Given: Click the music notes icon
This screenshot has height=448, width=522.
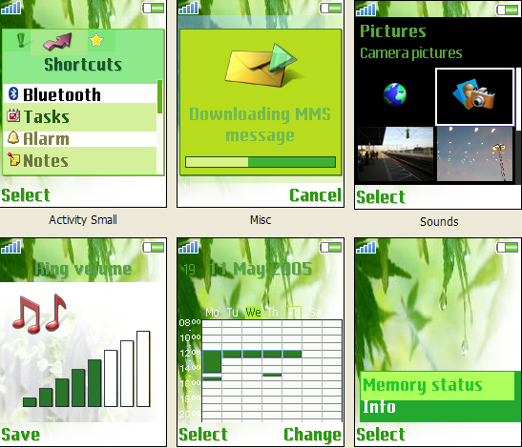Looking at the screenshot, I should click(x=39, y=314).
